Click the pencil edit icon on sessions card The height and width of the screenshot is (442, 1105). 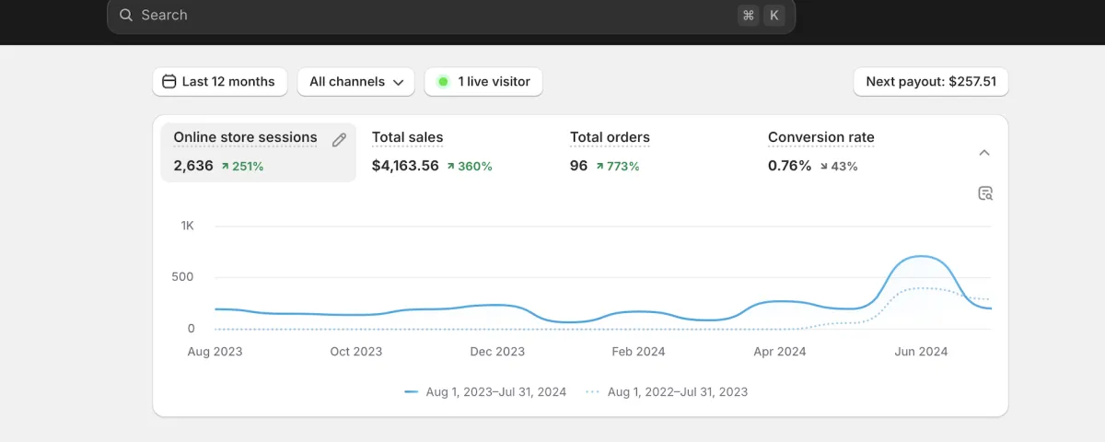point(339,140)
